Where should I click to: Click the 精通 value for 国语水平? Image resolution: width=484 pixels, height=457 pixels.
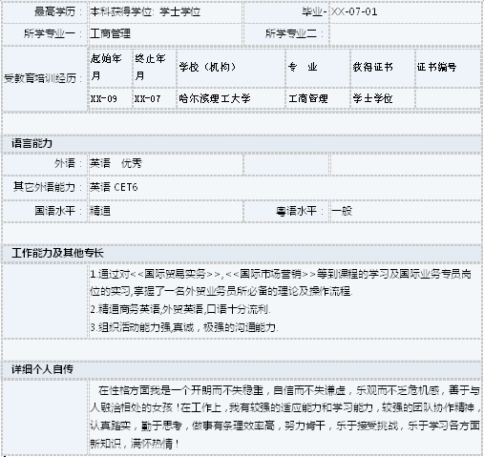(165, 211)
